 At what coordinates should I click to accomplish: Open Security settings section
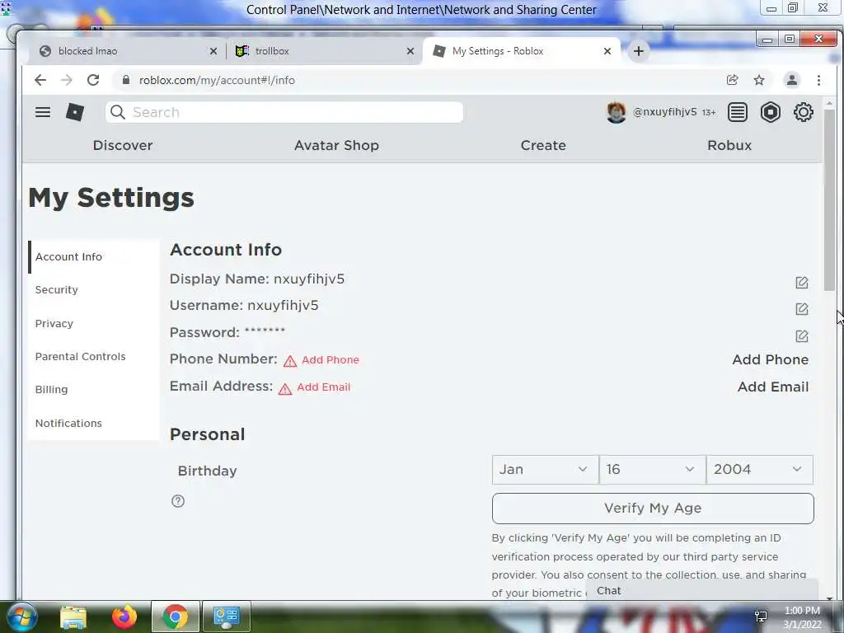tap(94, 290)
